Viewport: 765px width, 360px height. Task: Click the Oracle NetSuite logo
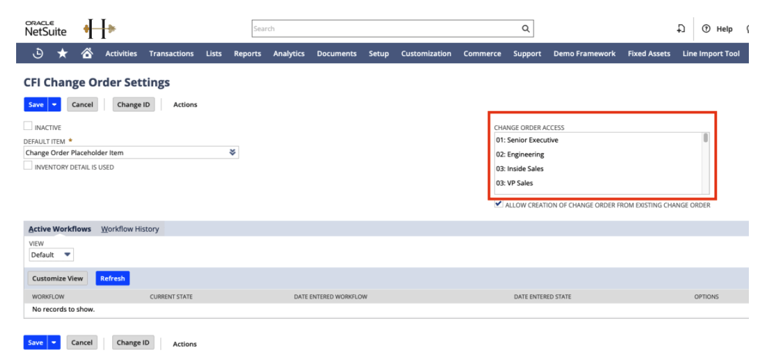pyautogui.click(x=46, y=29)
